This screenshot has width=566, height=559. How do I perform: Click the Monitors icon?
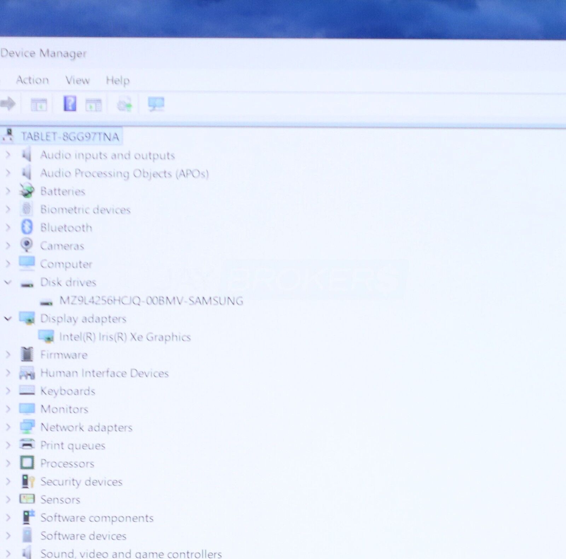[27, 409]
